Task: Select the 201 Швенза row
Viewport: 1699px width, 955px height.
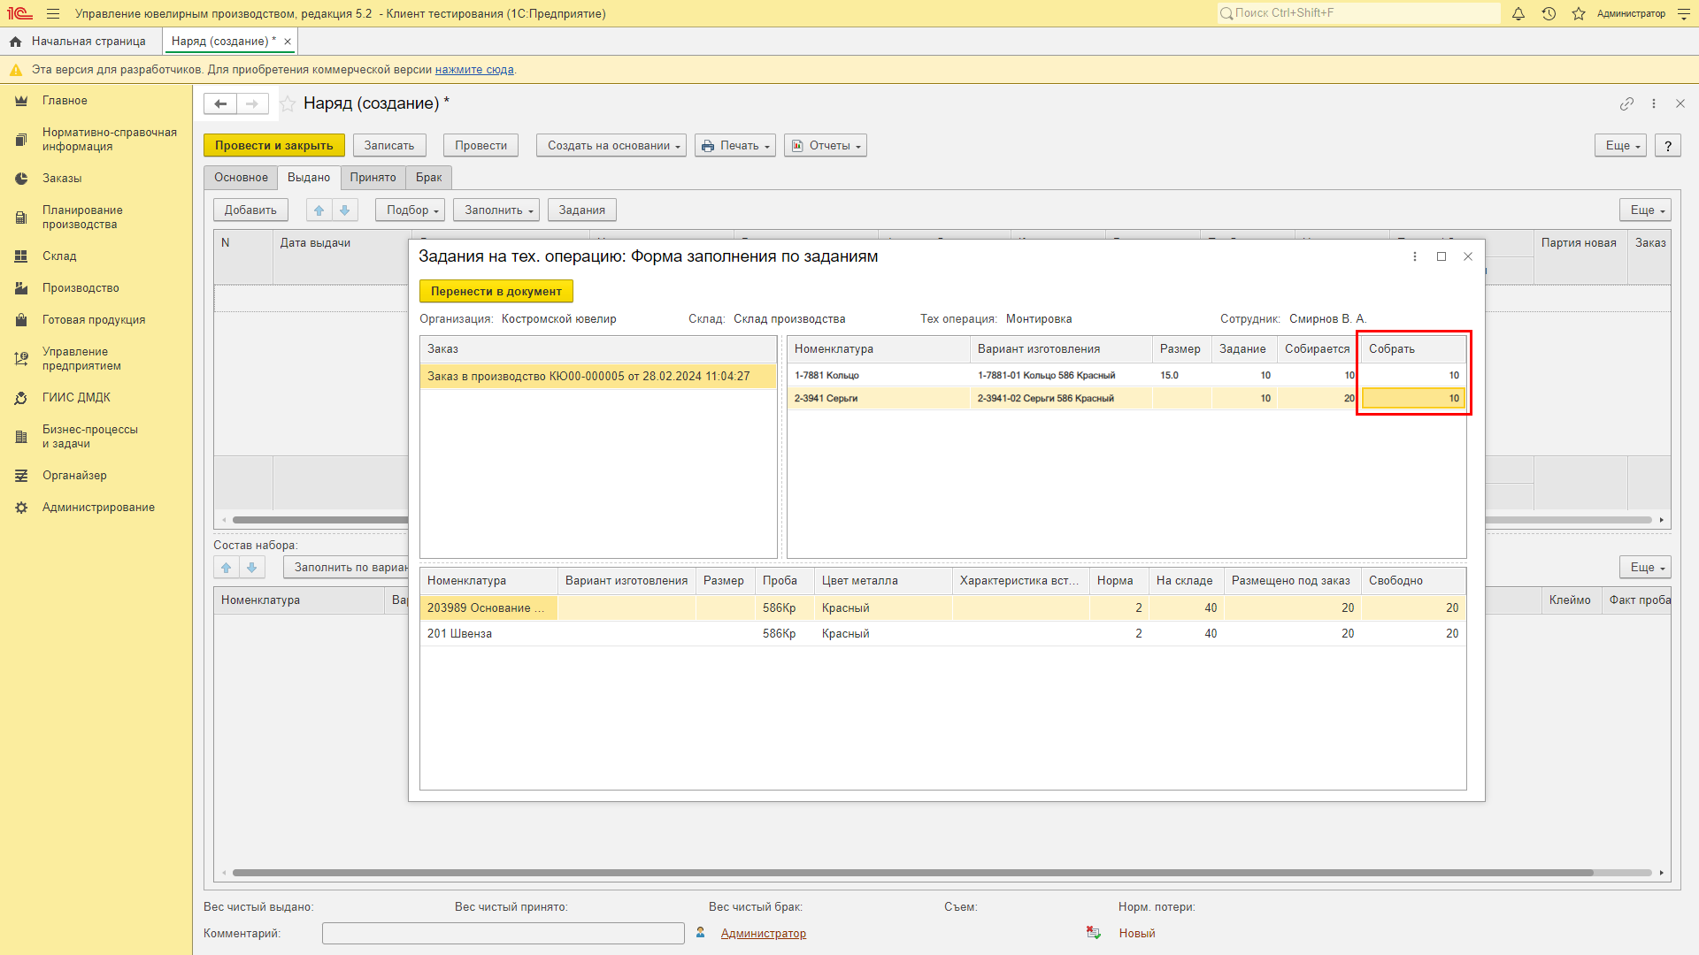Action: [x=942, y=634]
